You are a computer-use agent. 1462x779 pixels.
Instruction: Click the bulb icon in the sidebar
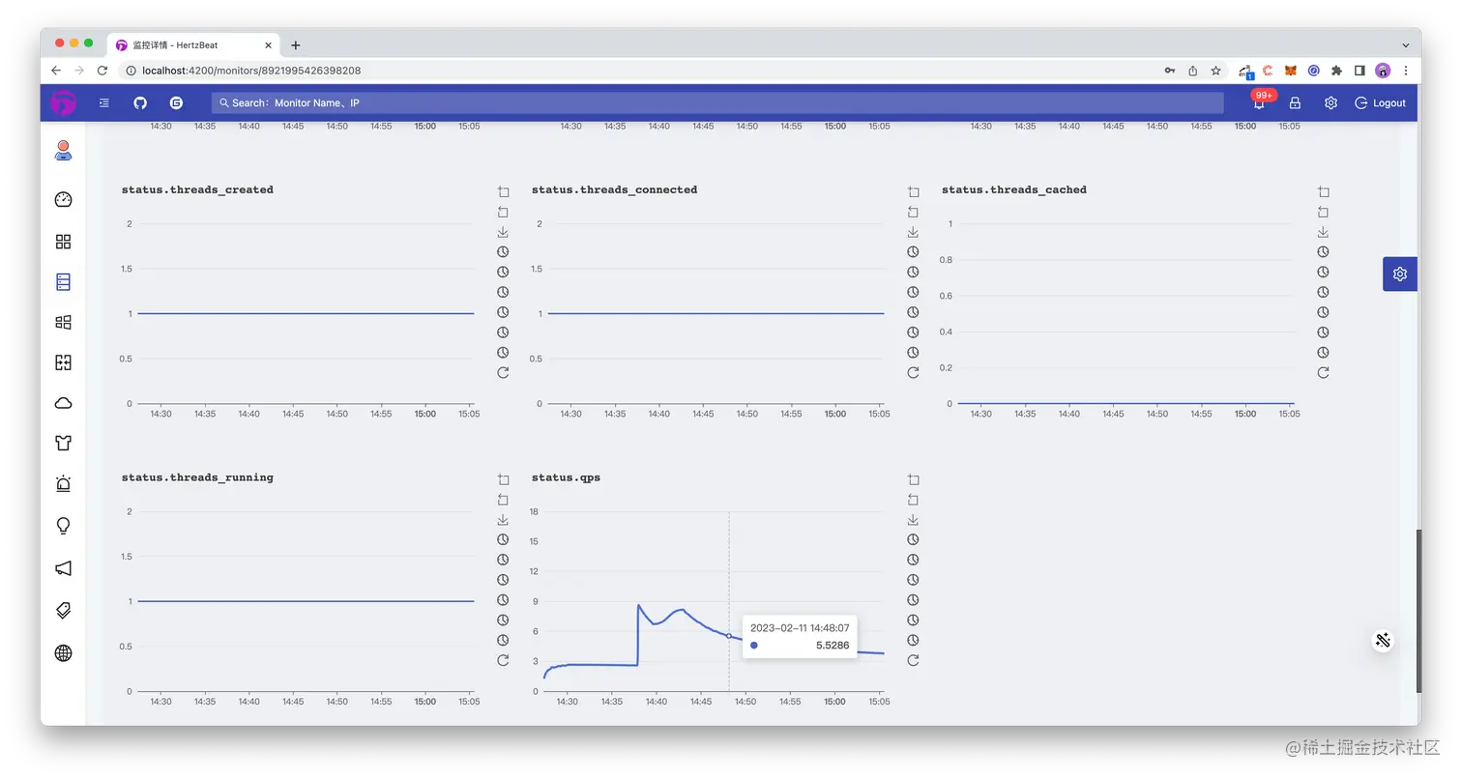tap(62, 525)
